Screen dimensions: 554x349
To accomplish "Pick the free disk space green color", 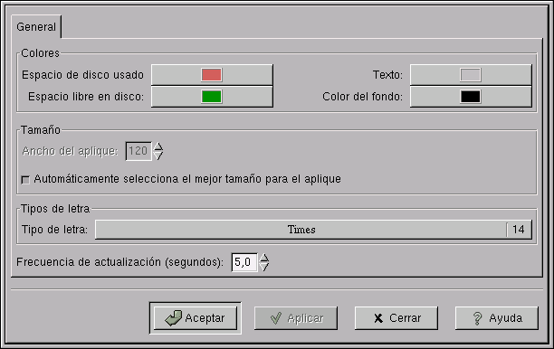I will (x=212, y=97).
